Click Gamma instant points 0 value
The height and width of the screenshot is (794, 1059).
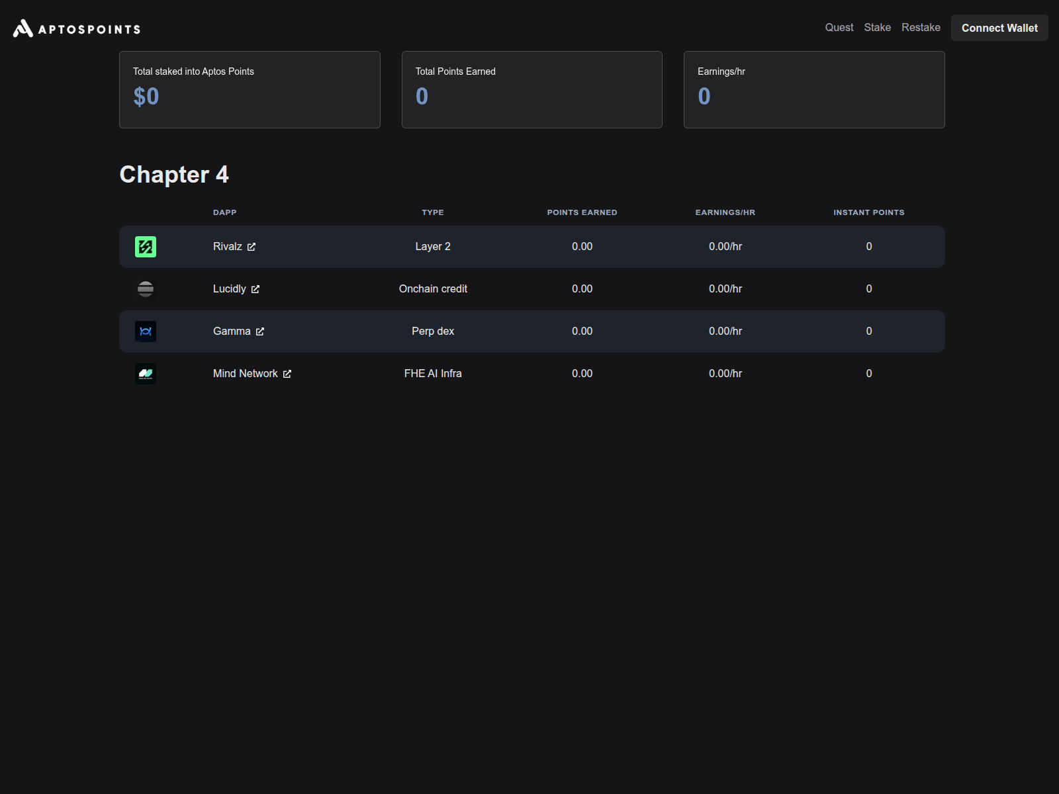coord(869,331)
